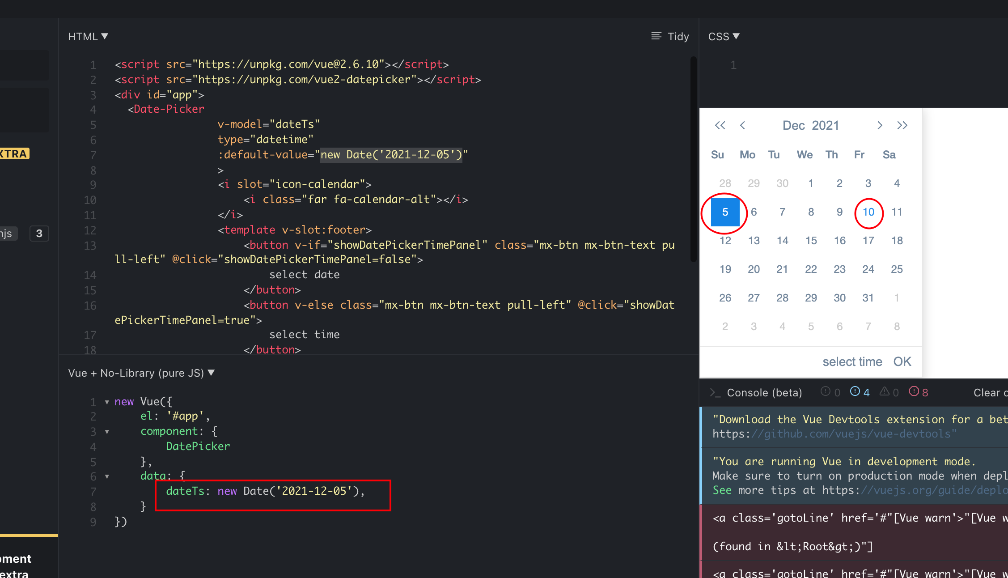Click the yellow XTRA badge in the sidebar
Screen dimensions: 1008x578
(x=14, y=153)
